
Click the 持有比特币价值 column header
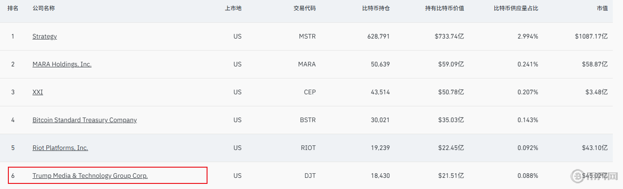pos(444,8)
